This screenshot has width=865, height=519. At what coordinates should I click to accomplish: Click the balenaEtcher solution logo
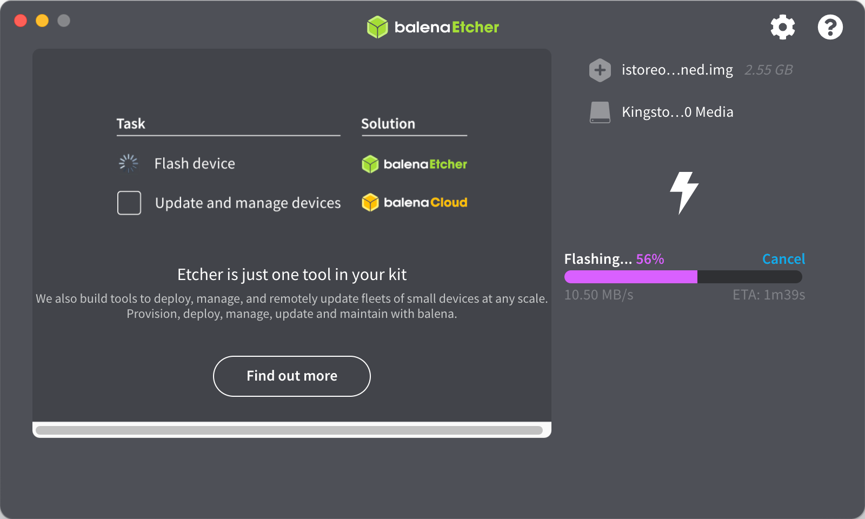414,164
